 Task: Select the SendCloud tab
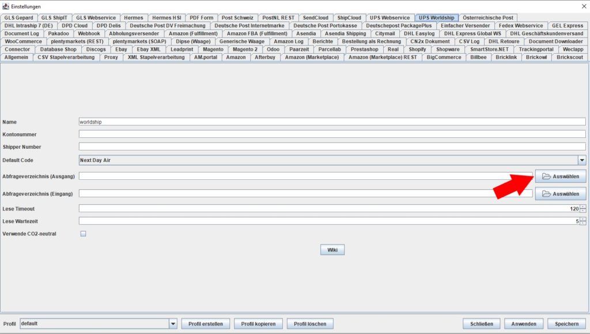[316, 18]
